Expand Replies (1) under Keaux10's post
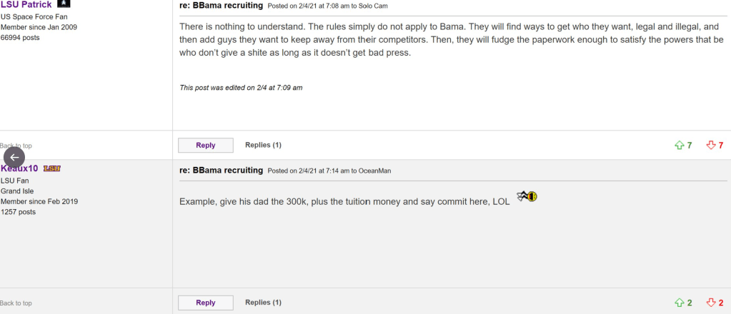731x314 pixels. tap(263, 303)
